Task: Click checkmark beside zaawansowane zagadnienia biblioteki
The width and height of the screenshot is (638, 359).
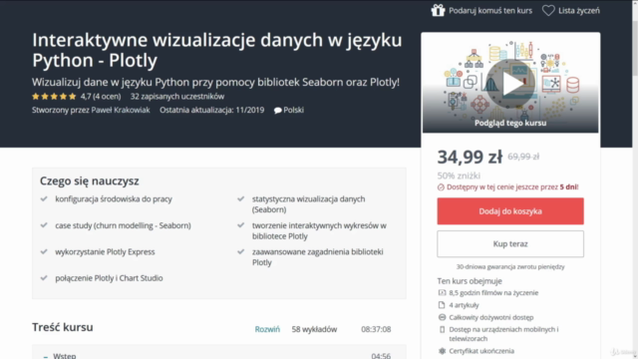Action: [x=241, y=251]
